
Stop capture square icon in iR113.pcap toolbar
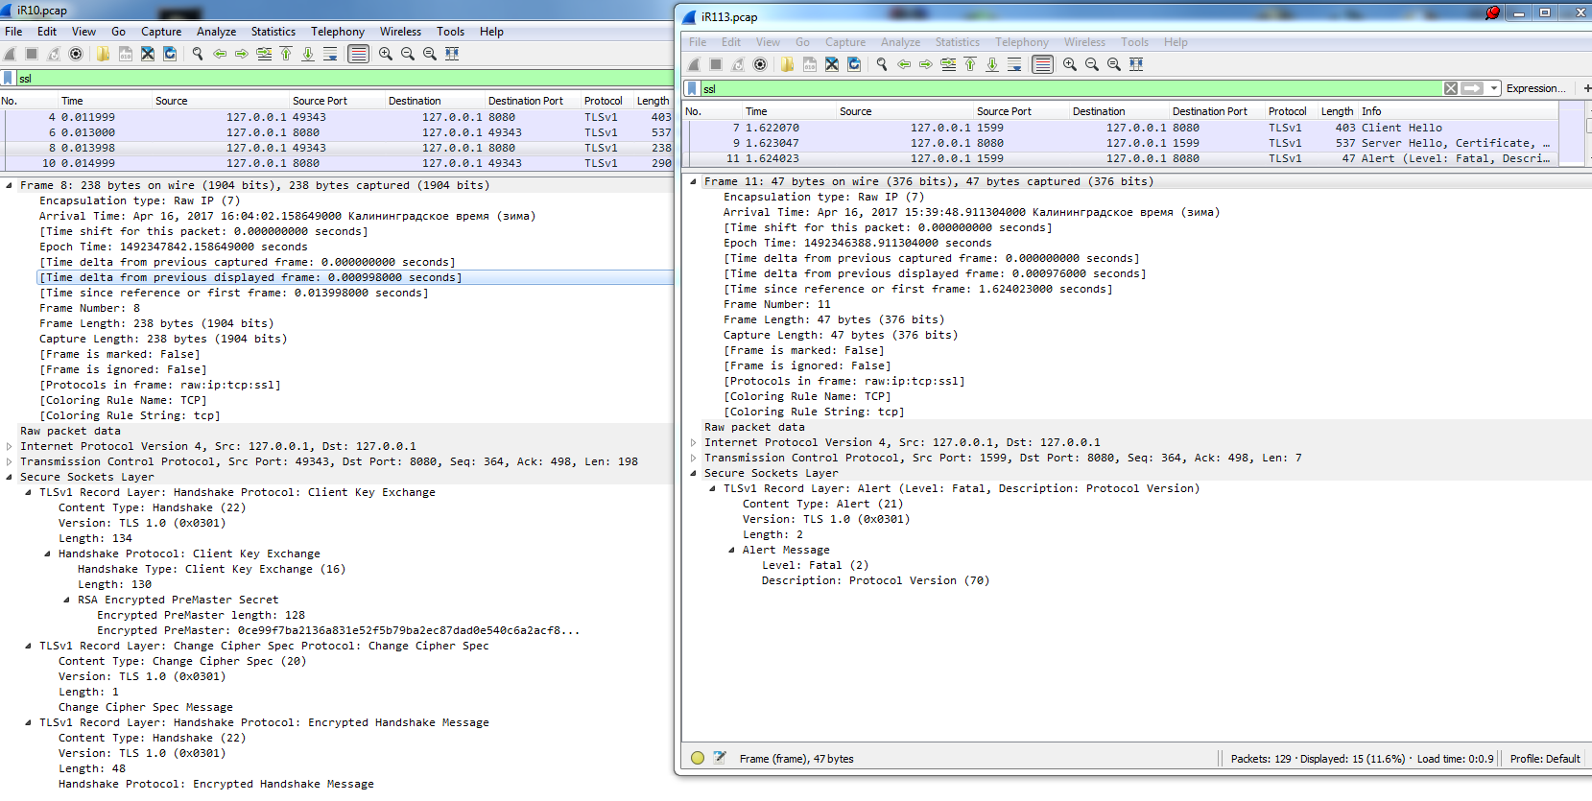(x=716, y=64)
